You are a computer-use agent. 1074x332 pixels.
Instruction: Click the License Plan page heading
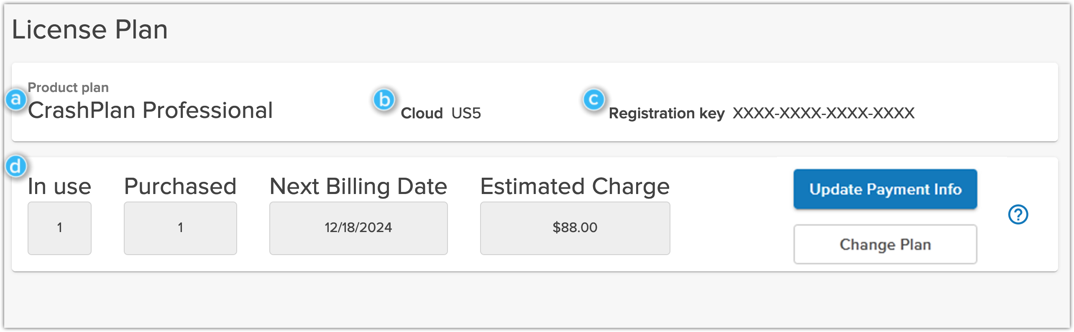coord(90,28)
